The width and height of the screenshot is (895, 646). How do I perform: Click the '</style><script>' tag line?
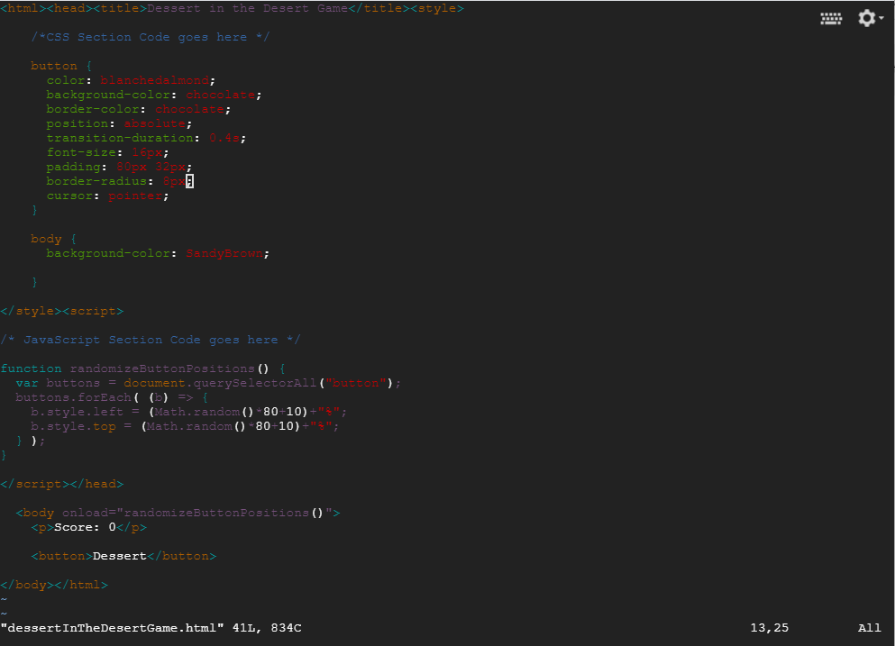tap(61, 311)
